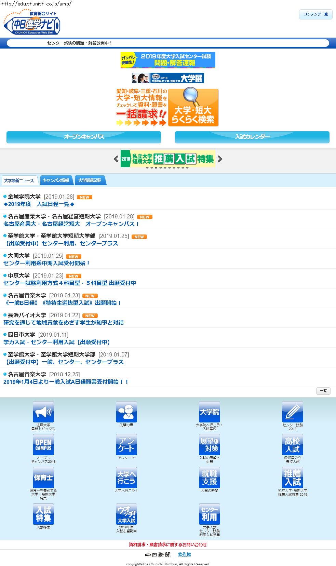This screenshot has height=566, width=336.
Task: Click the 一覧 button below the news list
Action: pos(323,391)
